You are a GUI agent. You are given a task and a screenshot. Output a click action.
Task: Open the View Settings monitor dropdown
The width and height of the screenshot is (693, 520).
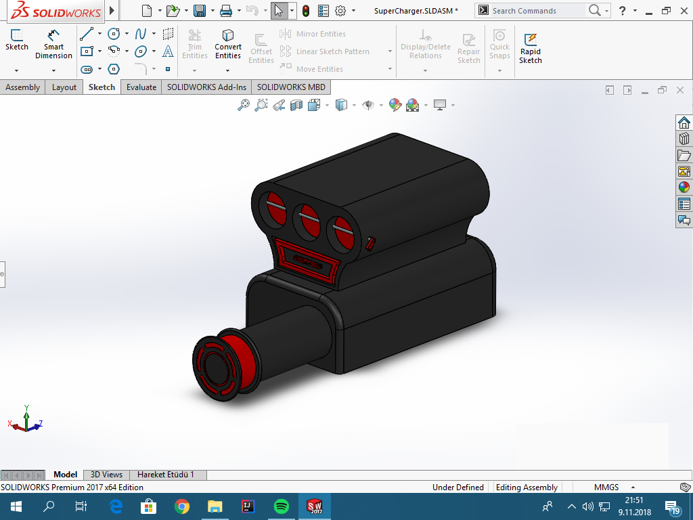tap(453, 105)
